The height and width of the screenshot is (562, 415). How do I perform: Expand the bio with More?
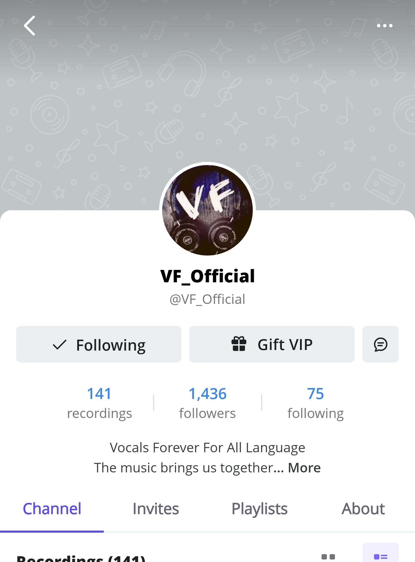304,468
